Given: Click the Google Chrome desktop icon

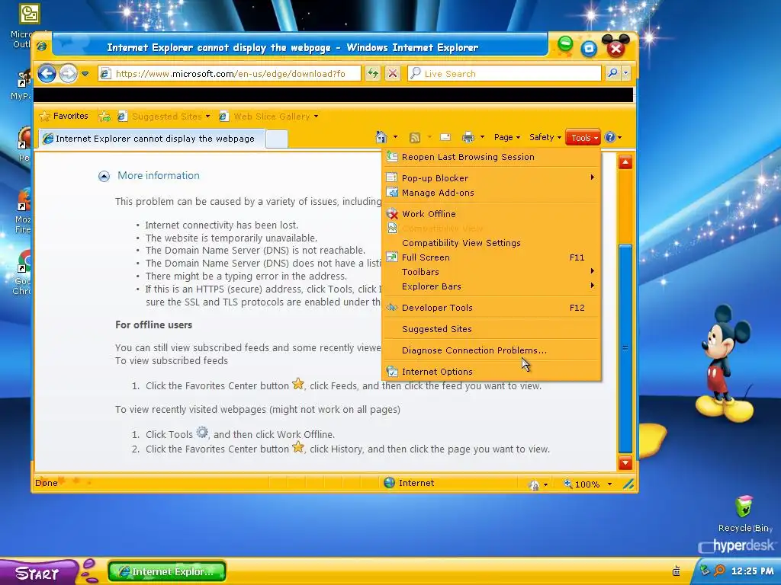Looking at the screenshot, I should point(23,273).
